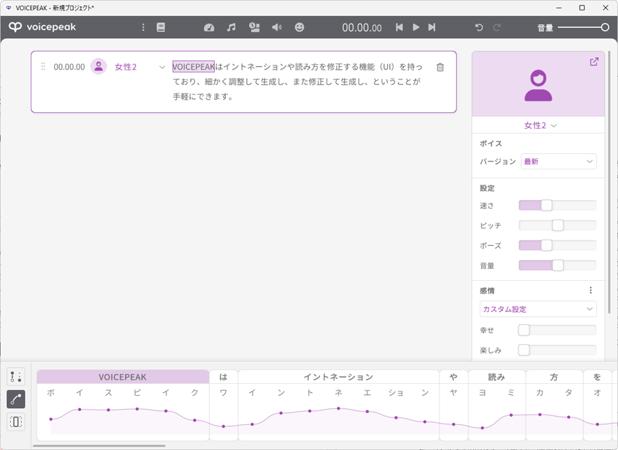Delete the text block using trash icon
Viewport: 618px width, 450px height.
(x=440, y=68)
